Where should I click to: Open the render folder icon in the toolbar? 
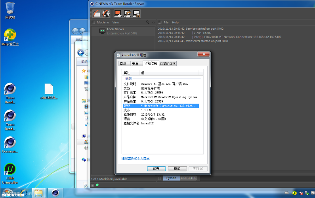click(97, 13)
